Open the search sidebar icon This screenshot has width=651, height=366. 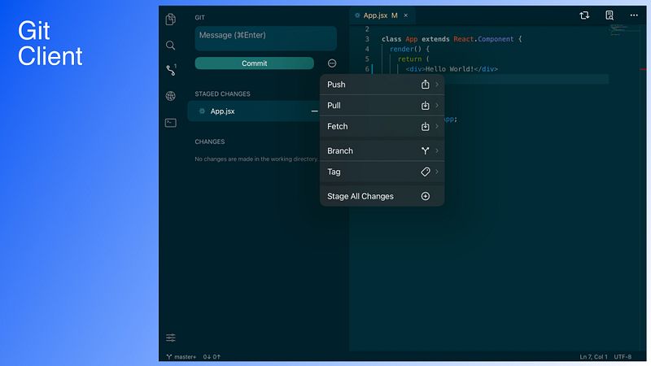(170, 46)
